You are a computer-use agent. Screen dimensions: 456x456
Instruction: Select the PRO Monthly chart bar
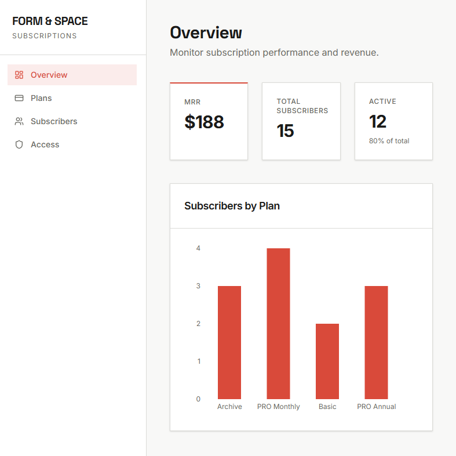click(278, 323)
